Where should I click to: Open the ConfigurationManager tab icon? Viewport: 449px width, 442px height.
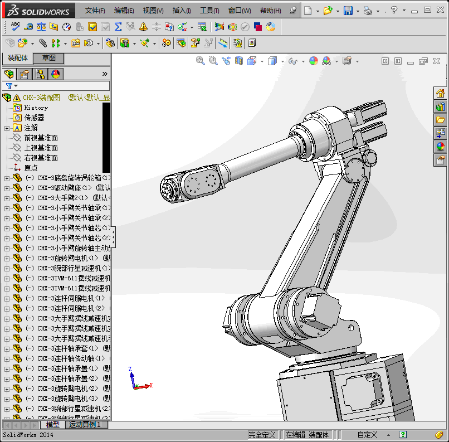[40, 74]
